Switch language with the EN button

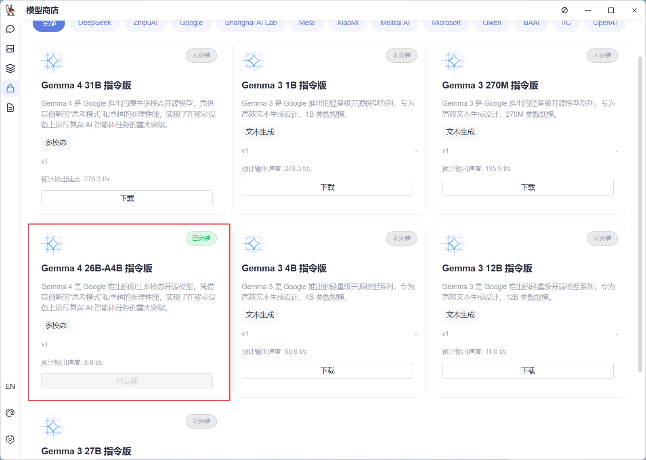(x=10, y=386)
